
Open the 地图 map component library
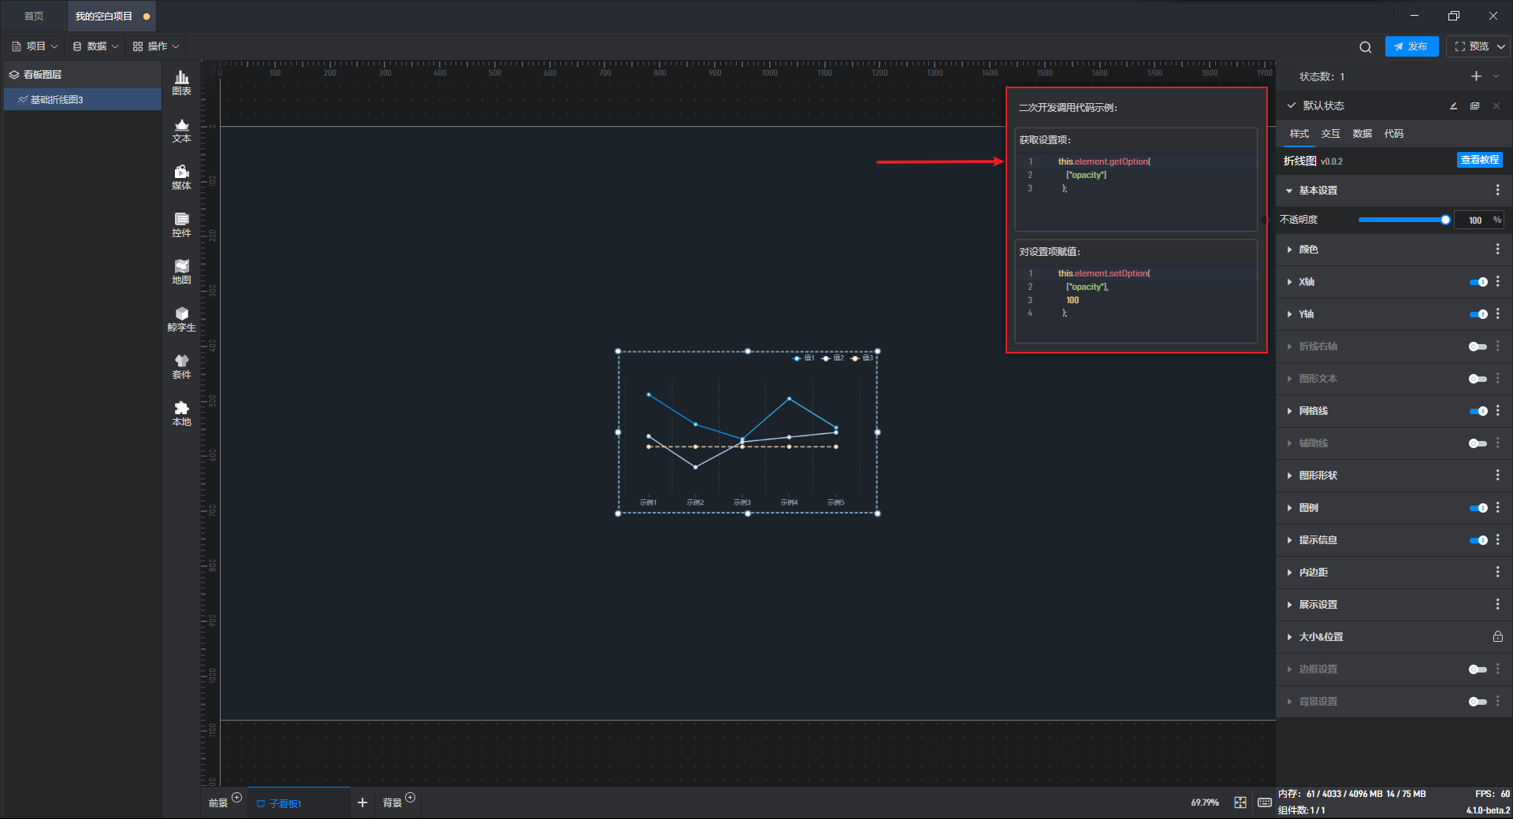click(181, 272)
